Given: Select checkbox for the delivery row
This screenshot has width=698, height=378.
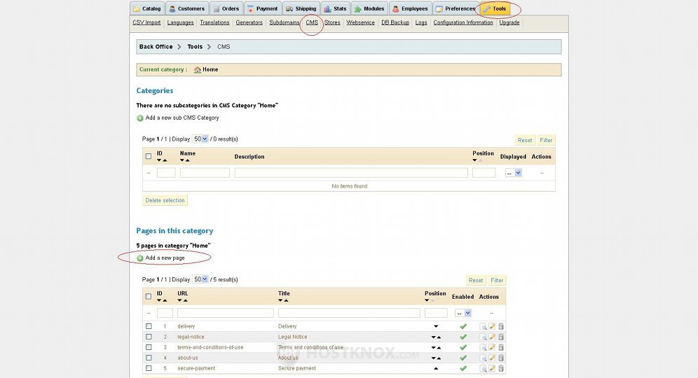Looking at the screenshot, I should (149, 326).
